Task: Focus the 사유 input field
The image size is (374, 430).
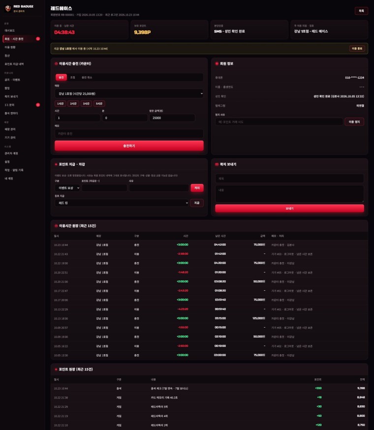Action: point(159,188)
